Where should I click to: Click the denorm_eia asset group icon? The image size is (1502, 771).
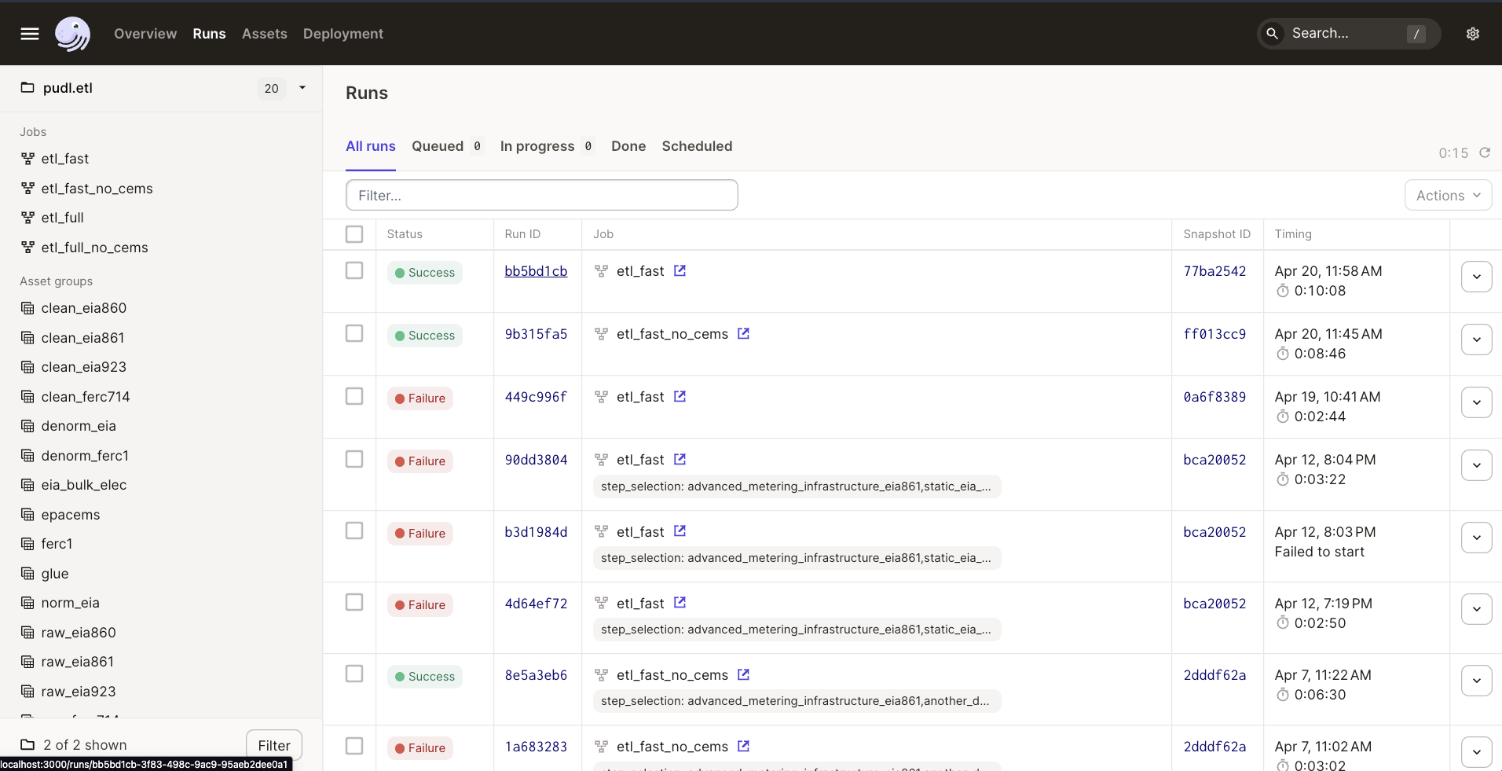click(27, 426)
